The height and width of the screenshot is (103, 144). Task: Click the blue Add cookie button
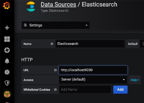click(x=120, y=90)
